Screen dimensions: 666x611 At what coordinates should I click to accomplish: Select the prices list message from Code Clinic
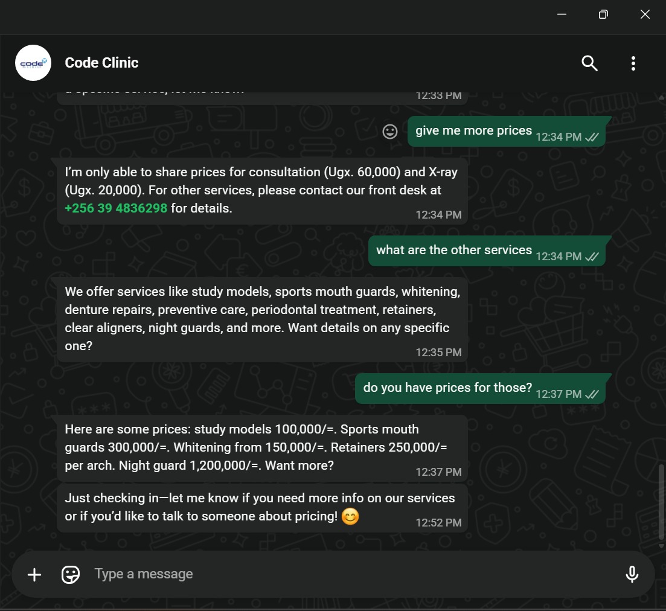pyautogui.click(x=262, y=447)
